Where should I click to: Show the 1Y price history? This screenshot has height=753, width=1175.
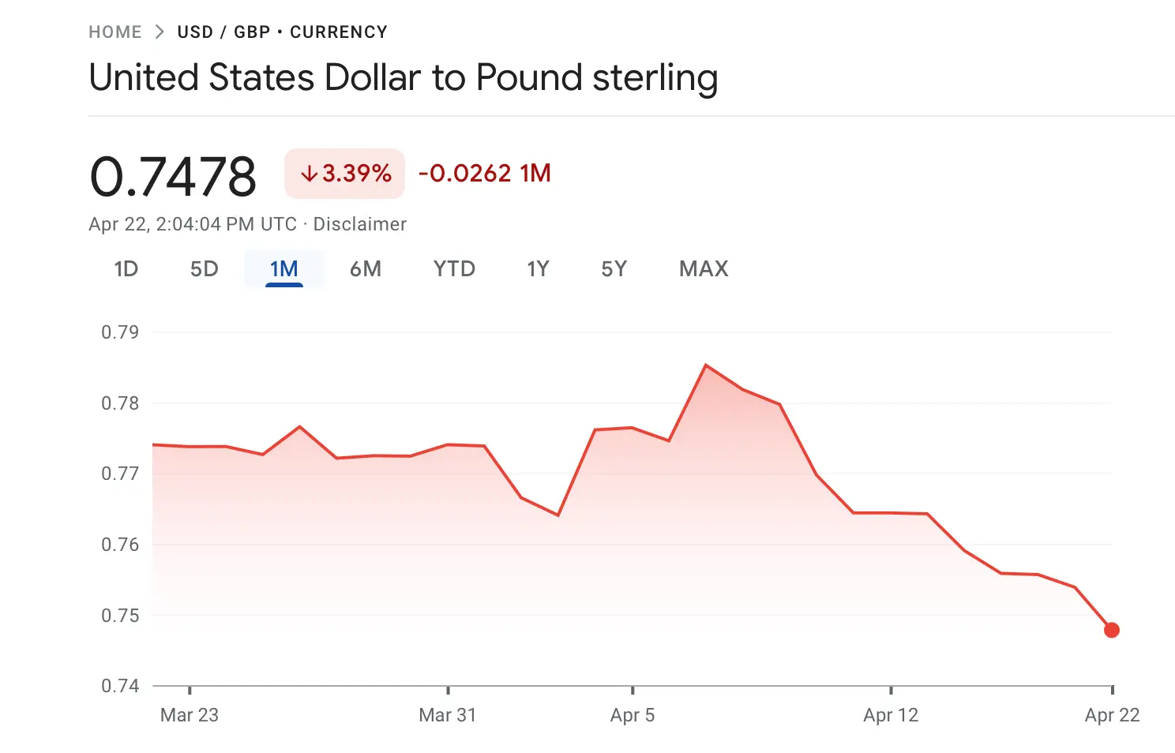[x=538, y=269]
